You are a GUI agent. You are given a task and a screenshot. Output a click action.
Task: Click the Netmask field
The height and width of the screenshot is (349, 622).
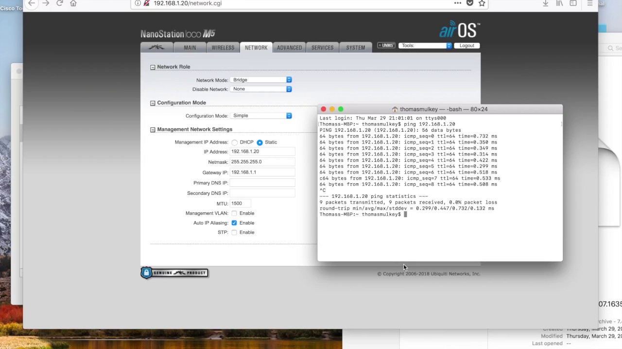coord(262,162)
